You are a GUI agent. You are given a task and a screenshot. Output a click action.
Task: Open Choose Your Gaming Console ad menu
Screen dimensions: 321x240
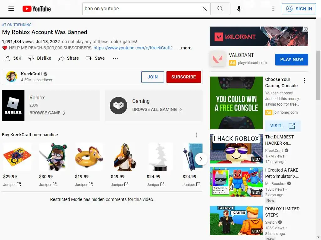point(304,80)
